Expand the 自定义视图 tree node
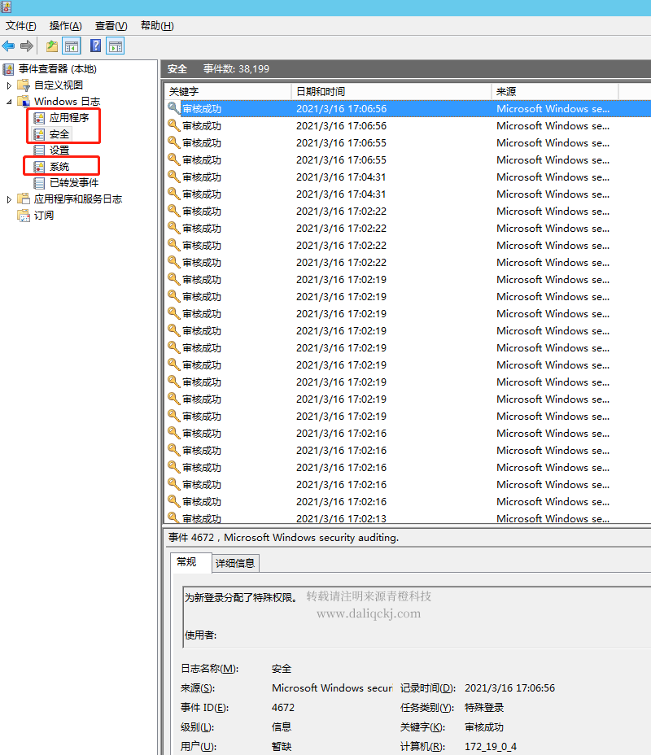Screen dimensions: 651x755 tap(9, 85)
